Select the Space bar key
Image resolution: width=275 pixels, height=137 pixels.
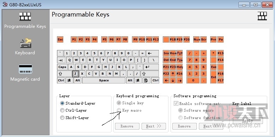(x=104, y=80)
